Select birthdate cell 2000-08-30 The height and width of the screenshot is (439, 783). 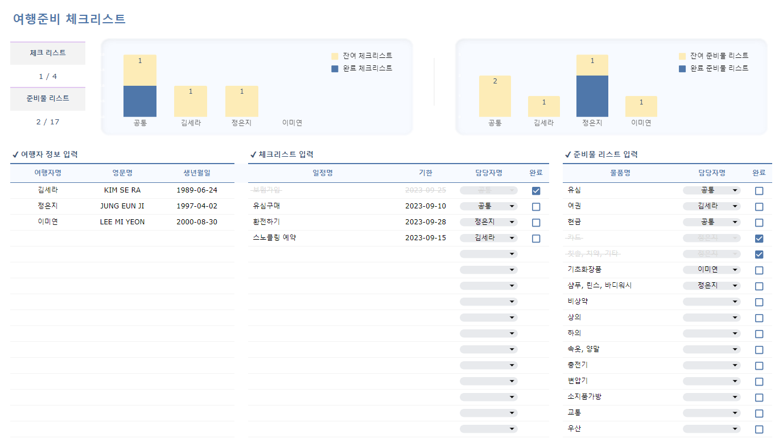tap(197, 222)
